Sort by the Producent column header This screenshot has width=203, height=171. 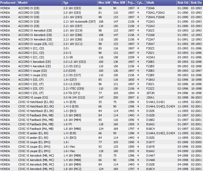point(8,3)
